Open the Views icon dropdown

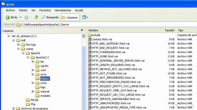tap(85, 17)
